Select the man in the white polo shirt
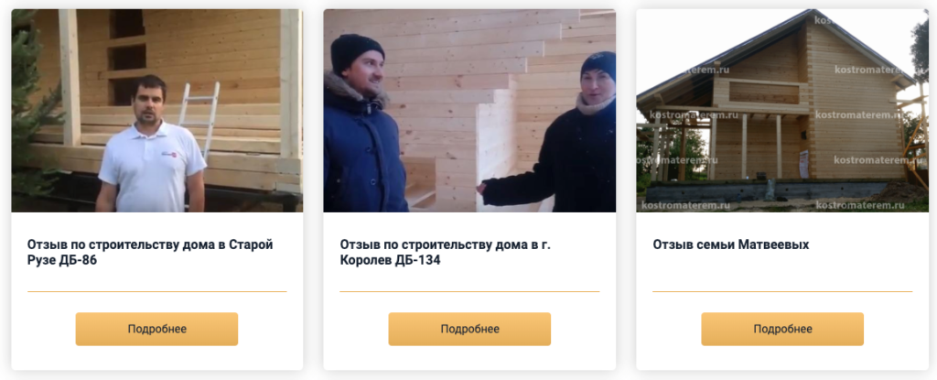This screenshot has height=380, width=937. click(151, 146)
